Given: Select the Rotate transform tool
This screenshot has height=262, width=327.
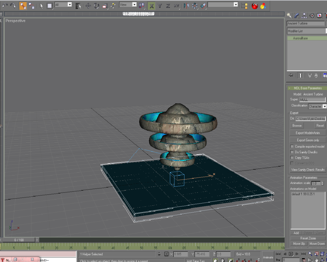Looking at the screenshot, I should 96,6.
